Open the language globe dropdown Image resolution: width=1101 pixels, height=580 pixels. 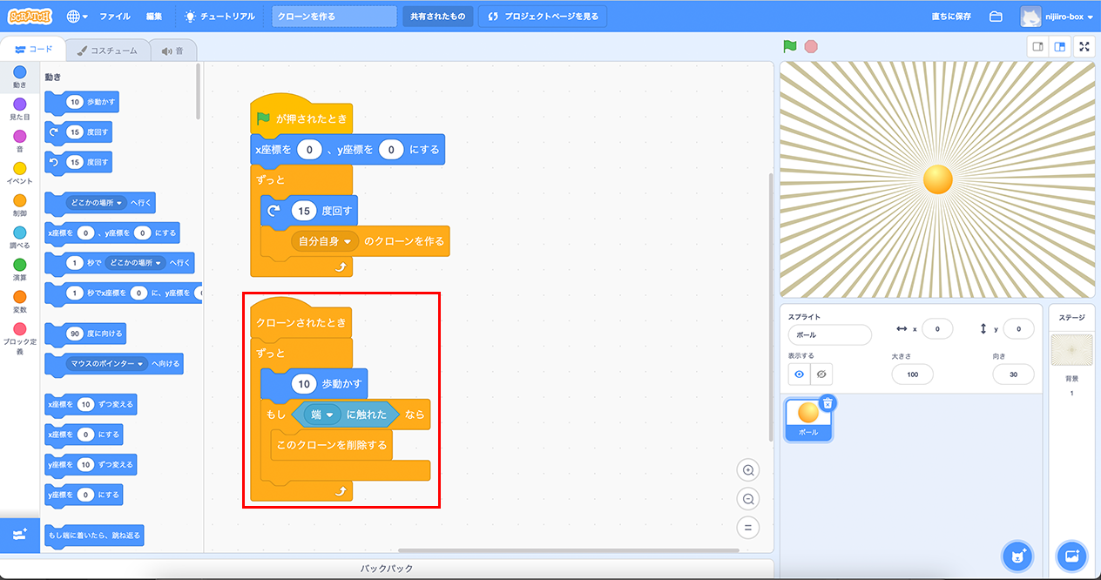coord(77,17)
